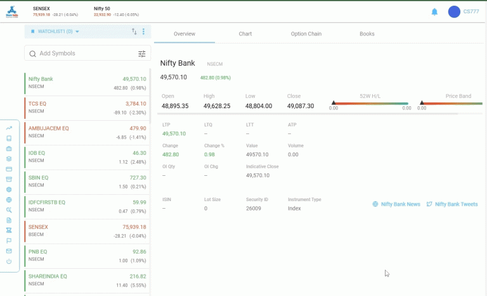Click the horizontal scrollbar under OHLC row
Image resolution: width=487 pixels, height=296 pixels.
308,114
